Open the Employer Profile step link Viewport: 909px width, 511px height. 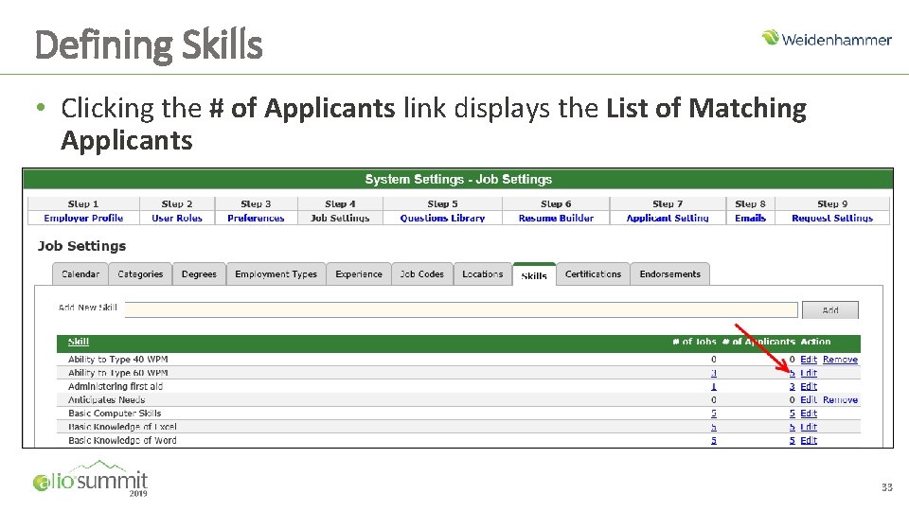point(83,218)
